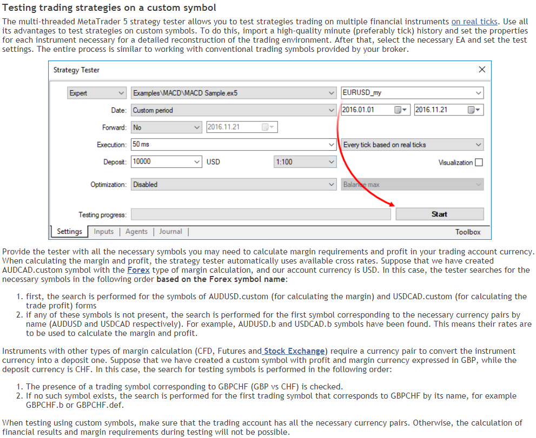Click the USD deposit currency label
The width and height of the screenshot is (536, 438).
[213, 162]
